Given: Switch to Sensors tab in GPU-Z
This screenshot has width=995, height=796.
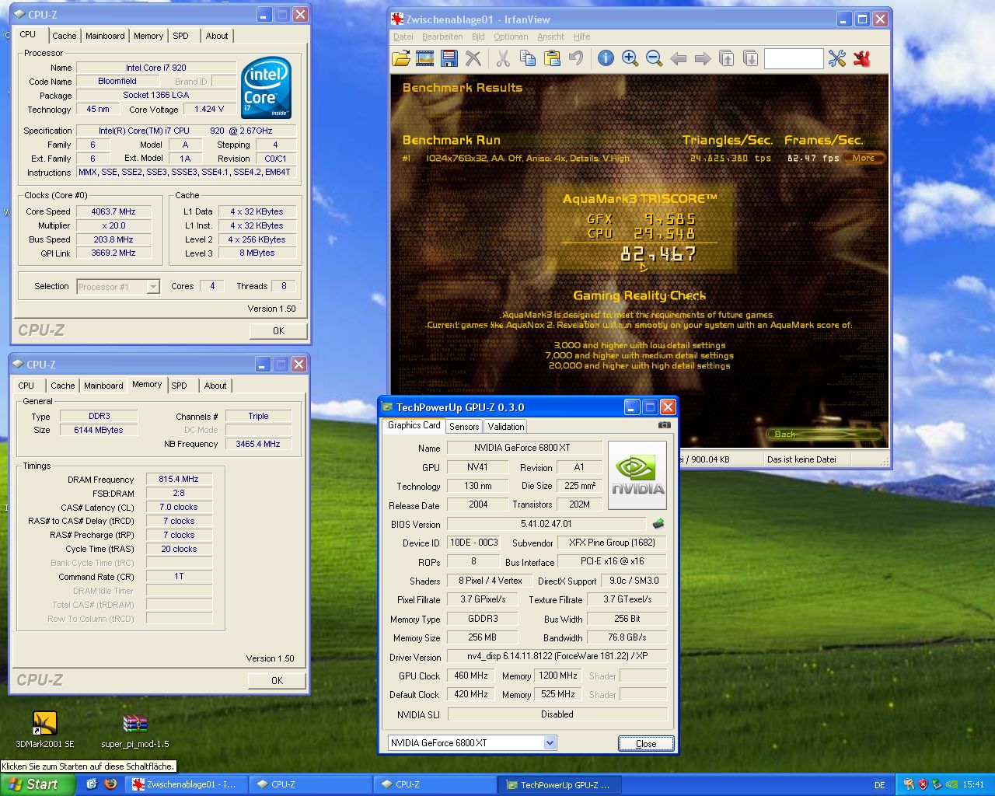Looking at the screenshot, I should (464, 426).
